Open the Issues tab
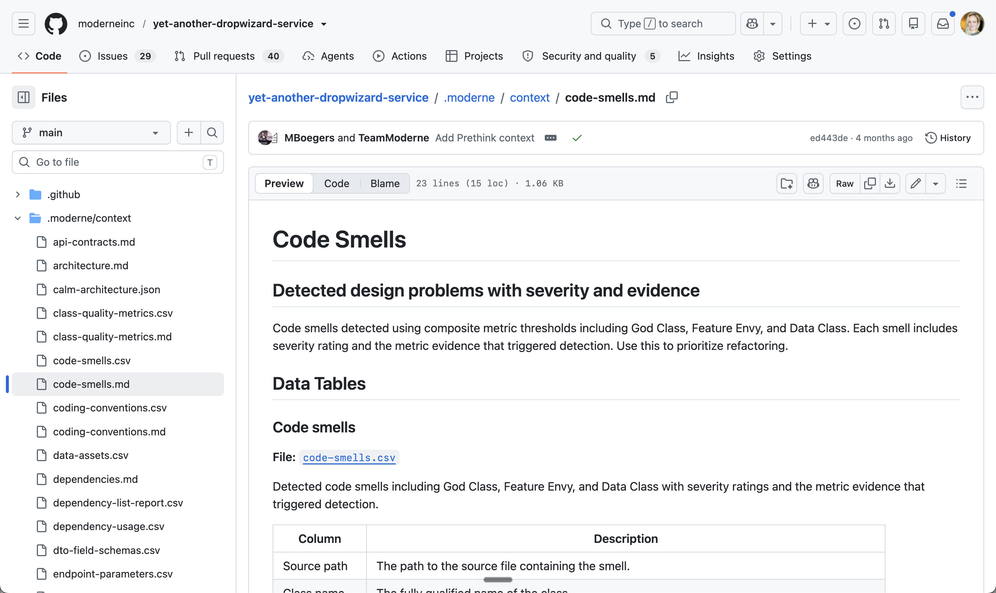 point(118,56)
